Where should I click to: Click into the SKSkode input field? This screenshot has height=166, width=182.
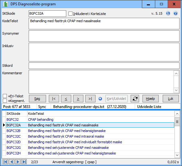(47, 13)
